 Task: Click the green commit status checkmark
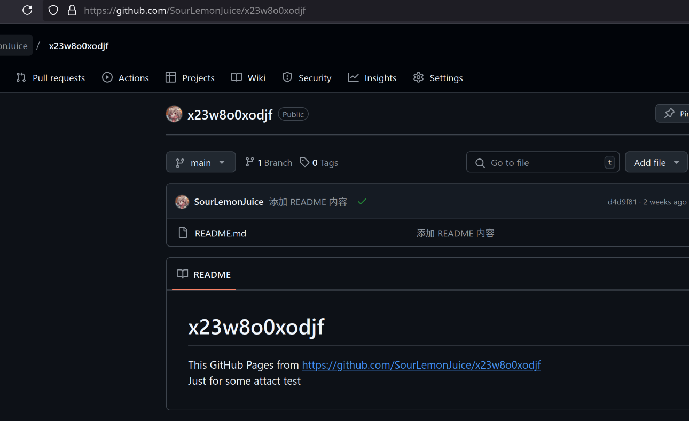(x=362, y=202)
